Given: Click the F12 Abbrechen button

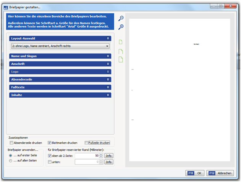Looking at the screenshot, I should click(220, 173).
